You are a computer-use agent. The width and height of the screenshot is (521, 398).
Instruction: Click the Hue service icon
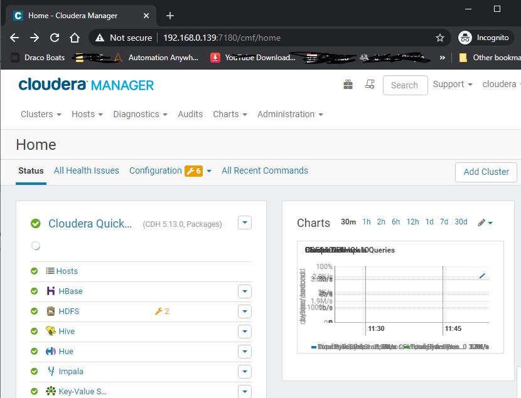pyautogui.click(x=50, y=351)
